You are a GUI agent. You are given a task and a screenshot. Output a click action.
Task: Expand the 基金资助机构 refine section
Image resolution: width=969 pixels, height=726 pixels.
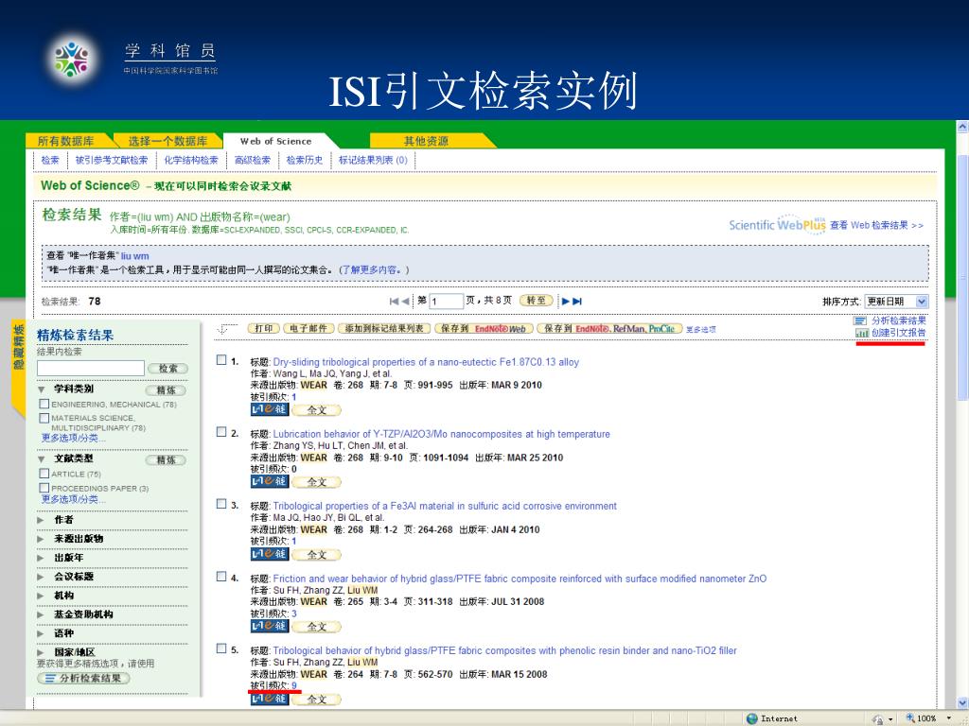[x=41, y=614]
